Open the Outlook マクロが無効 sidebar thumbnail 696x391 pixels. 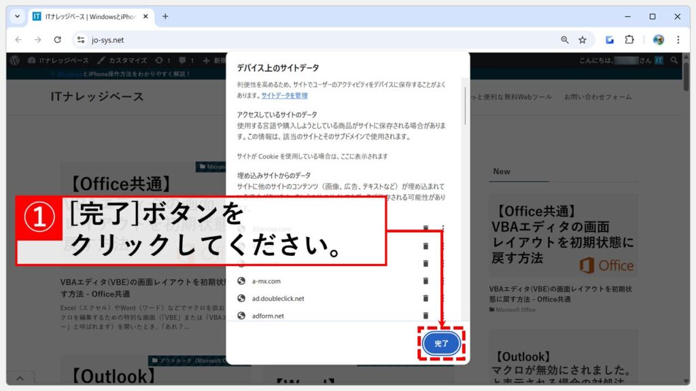pyautogui.click(x=563, y=357)
